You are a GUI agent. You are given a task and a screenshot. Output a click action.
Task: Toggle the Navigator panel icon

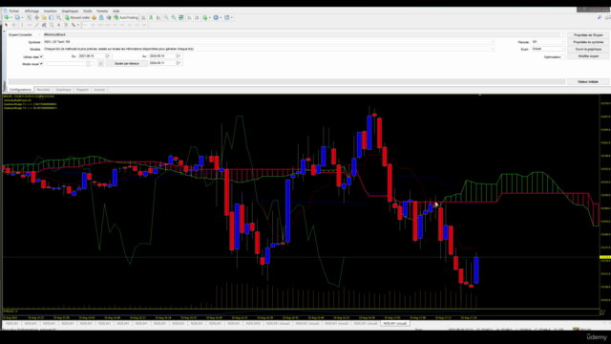(44, 17)
